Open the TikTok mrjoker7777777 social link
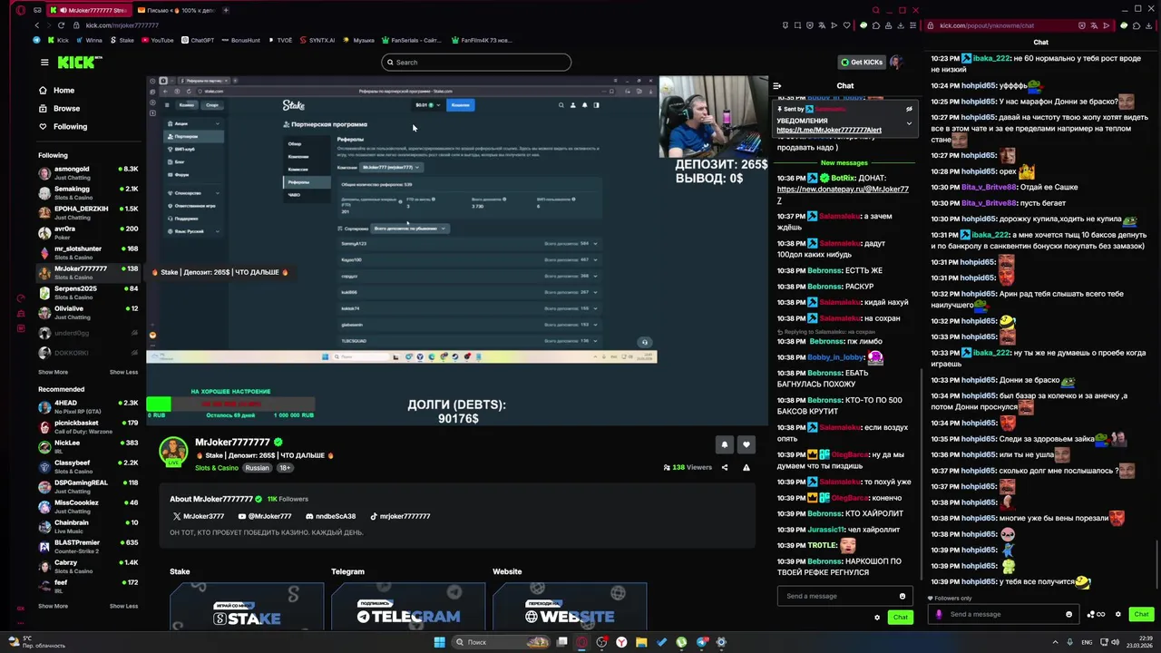The image size is (1161, 653). [x=400, y=516]
